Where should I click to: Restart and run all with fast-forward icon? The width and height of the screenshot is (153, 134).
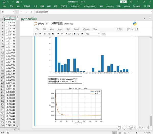82,34
